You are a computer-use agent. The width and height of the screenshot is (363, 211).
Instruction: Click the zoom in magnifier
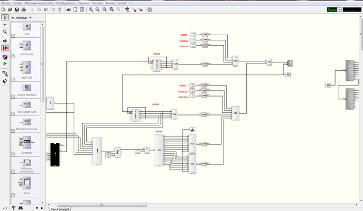[x=90, y=9]
